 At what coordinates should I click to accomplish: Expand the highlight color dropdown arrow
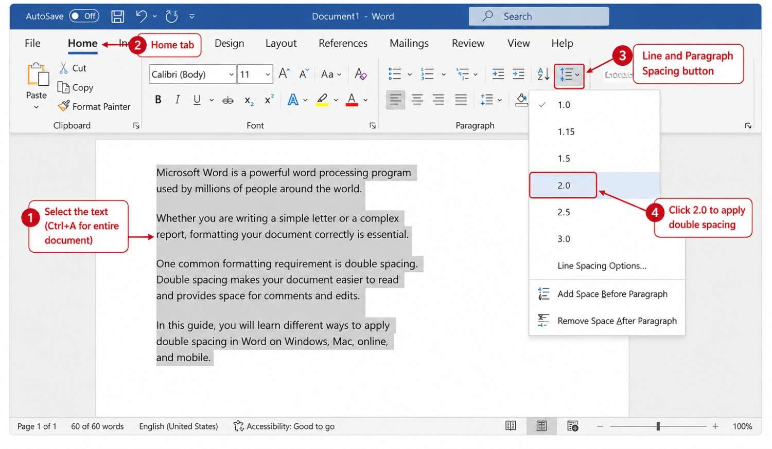coord(336,100)
